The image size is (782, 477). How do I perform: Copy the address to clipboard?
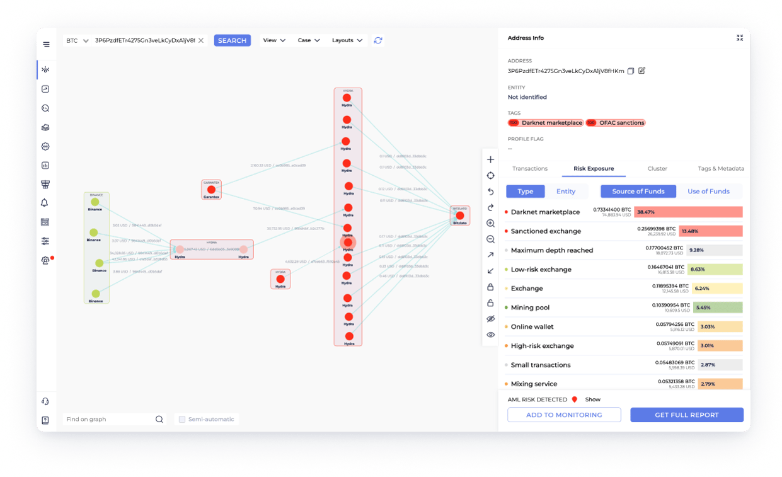click(631, 71)
